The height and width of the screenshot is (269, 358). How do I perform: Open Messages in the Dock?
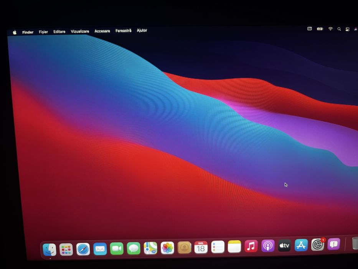coord(134,248)
